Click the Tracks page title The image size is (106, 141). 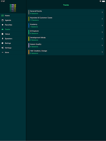pos(66,5)
